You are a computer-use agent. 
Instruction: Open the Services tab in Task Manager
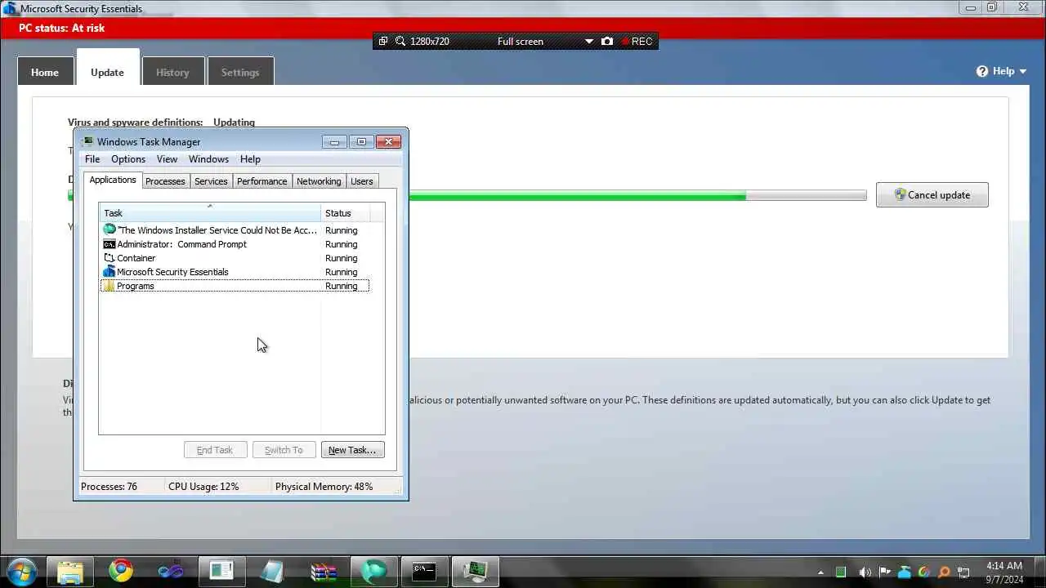click(211, 181)
